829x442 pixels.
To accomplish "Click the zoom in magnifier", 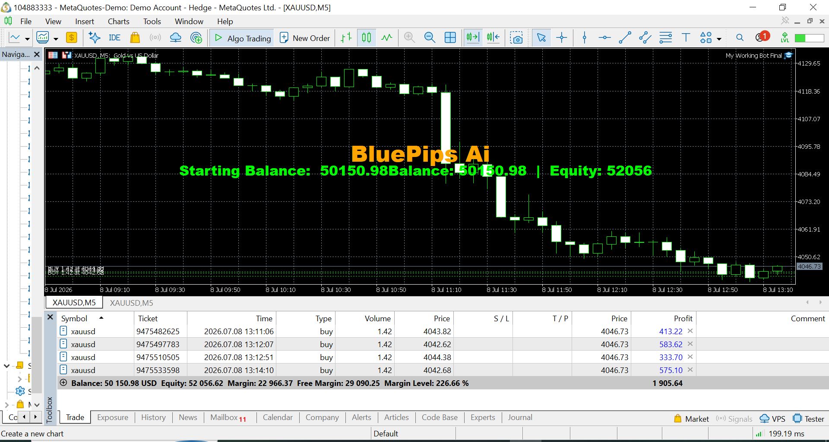I will 409,38.
